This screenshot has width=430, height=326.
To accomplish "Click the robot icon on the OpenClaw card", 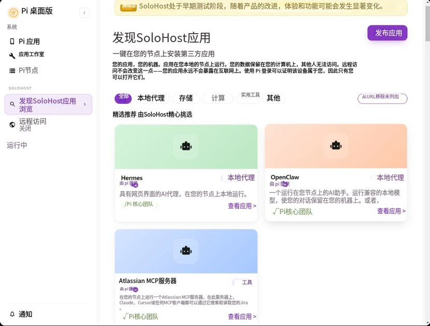I will pos(336,145).
